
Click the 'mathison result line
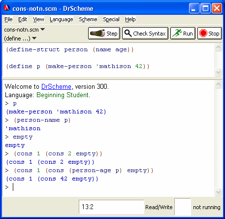pyautogui.click(x=23, y=128)
